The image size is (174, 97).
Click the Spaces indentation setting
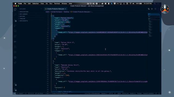pos(104,93)
